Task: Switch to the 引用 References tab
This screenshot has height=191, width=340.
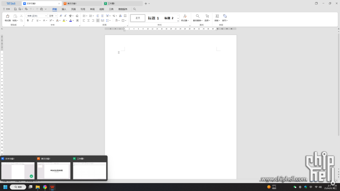Action: (x=83, y=9)
